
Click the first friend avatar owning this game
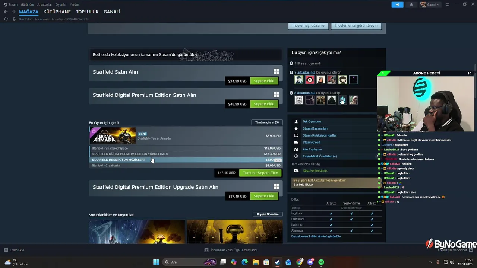(x=299, y=100)
